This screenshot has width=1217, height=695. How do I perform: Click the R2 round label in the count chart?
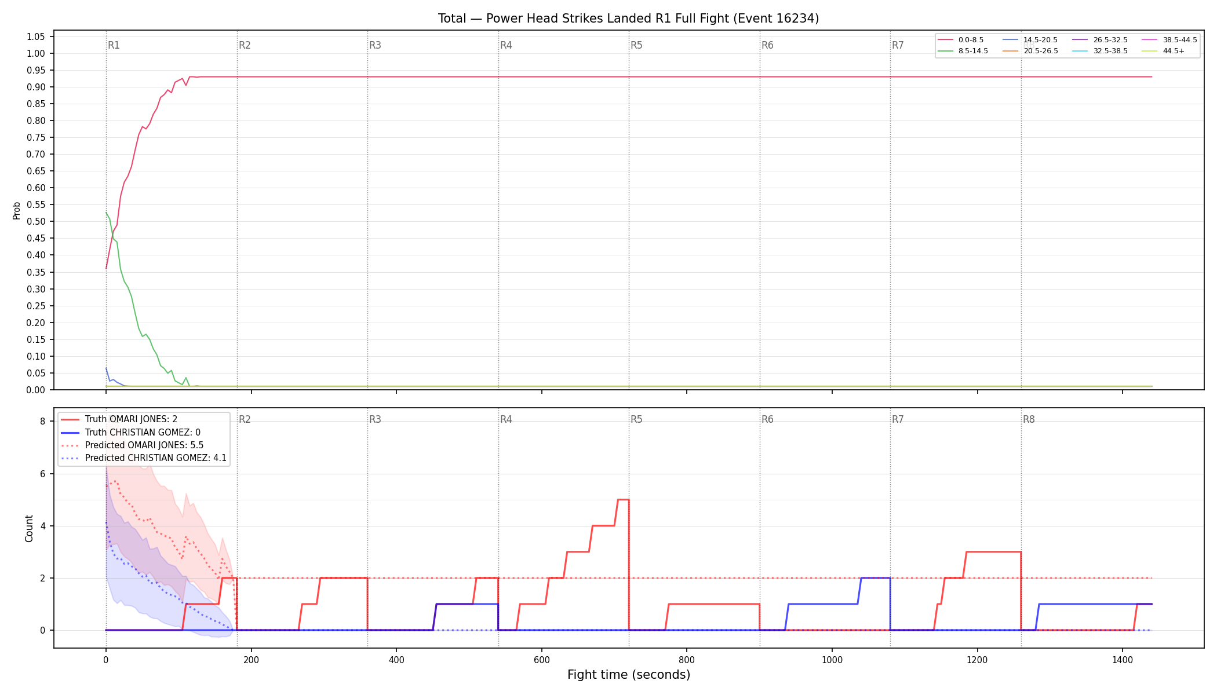point(245,419)
